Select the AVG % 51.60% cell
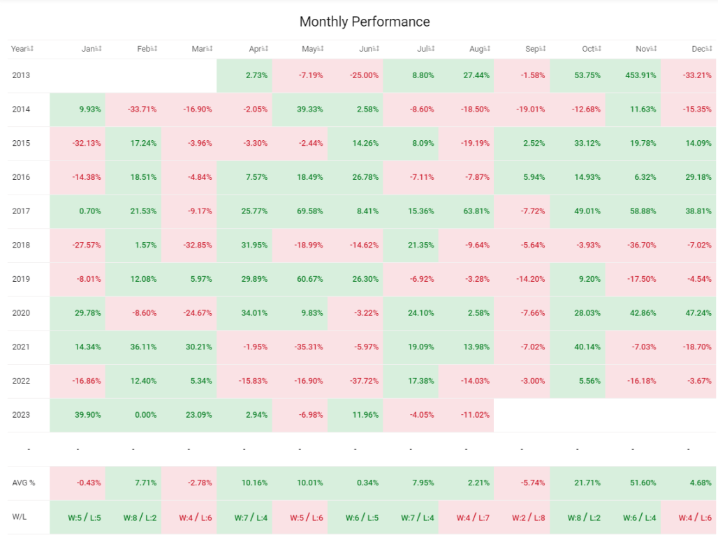718x537 pixels. (633, 483)
